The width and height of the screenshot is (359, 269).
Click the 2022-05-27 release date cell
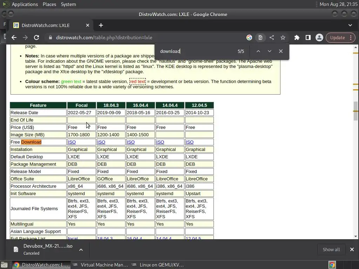[81, 112]
